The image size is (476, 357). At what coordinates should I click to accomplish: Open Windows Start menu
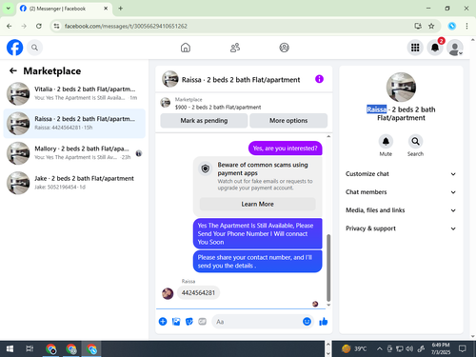[x=10, y=349]
